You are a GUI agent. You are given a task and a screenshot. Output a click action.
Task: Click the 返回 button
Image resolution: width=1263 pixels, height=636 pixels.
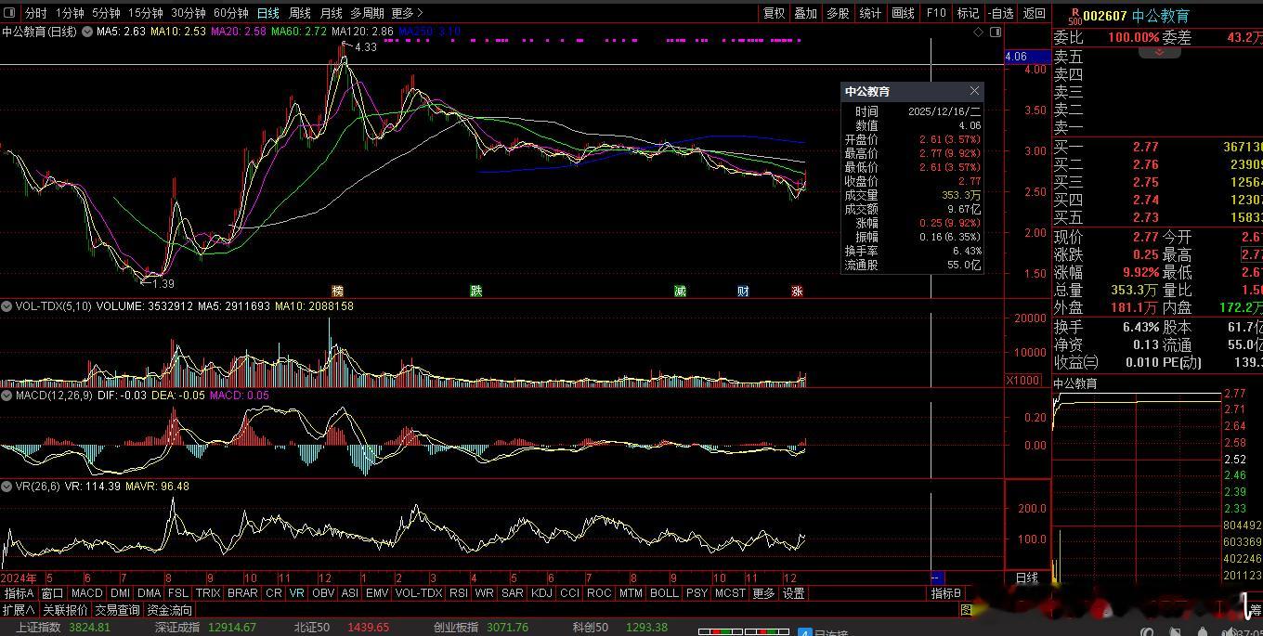click(x=1034, y=13)
